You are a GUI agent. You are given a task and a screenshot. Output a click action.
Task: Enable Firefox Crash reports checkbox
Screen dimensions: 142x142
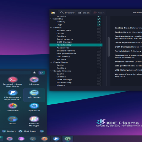tap(99, 39)
